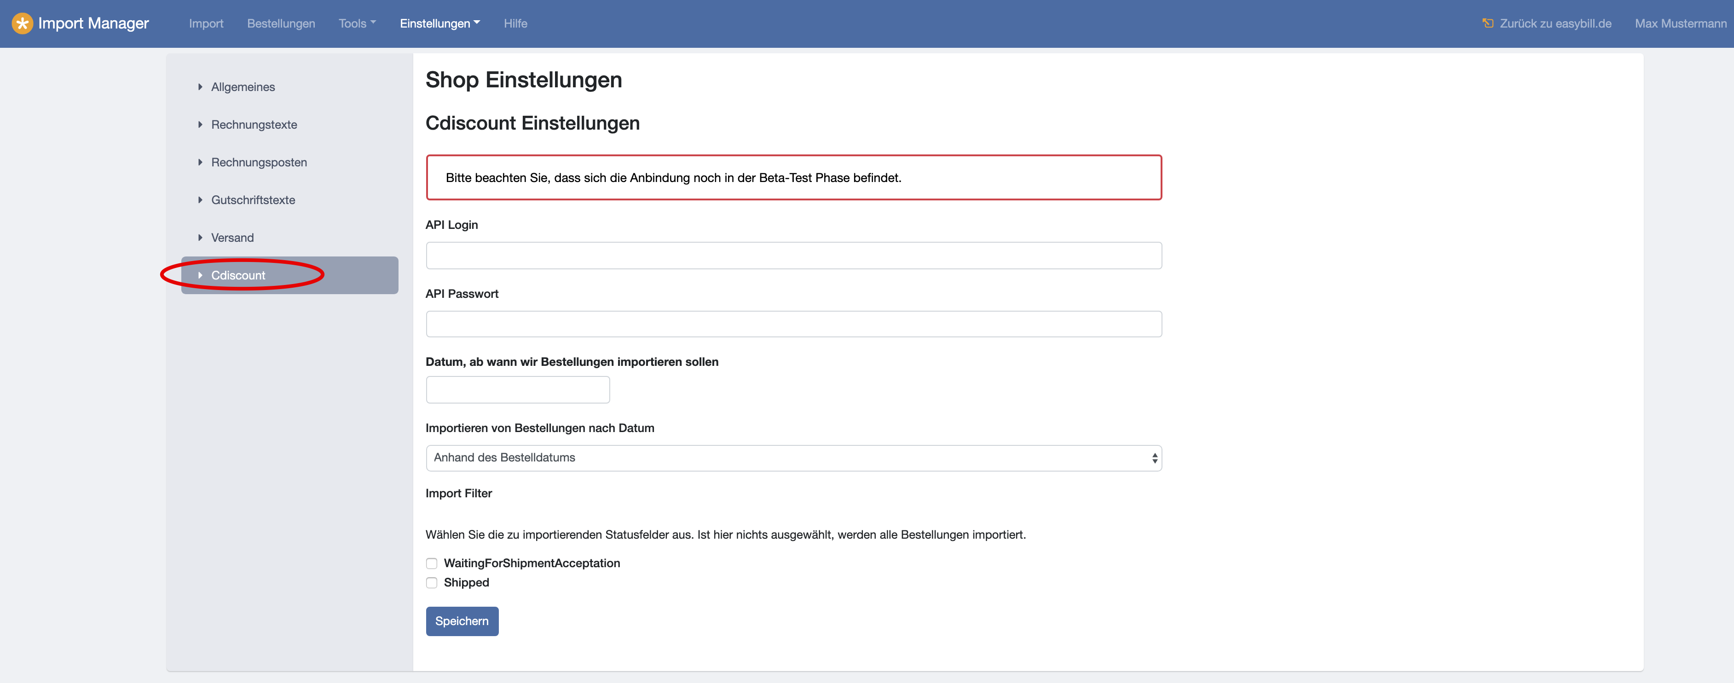Click the Import Filter label
The width and height of the screenshot is (1734, 683).
458,494
